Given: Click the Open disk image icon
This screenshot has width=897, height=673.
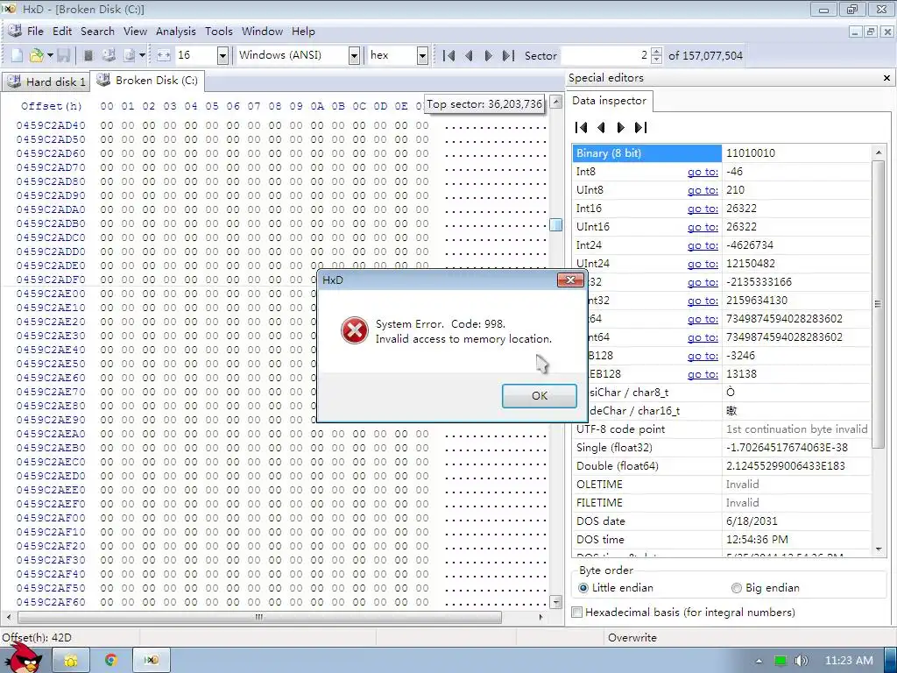Looking at the screenshot, I should point(130,55).
